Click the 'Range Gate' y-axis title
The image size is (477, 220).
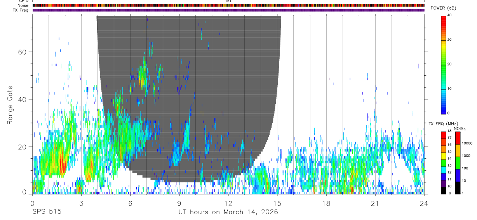pos(10,105)
